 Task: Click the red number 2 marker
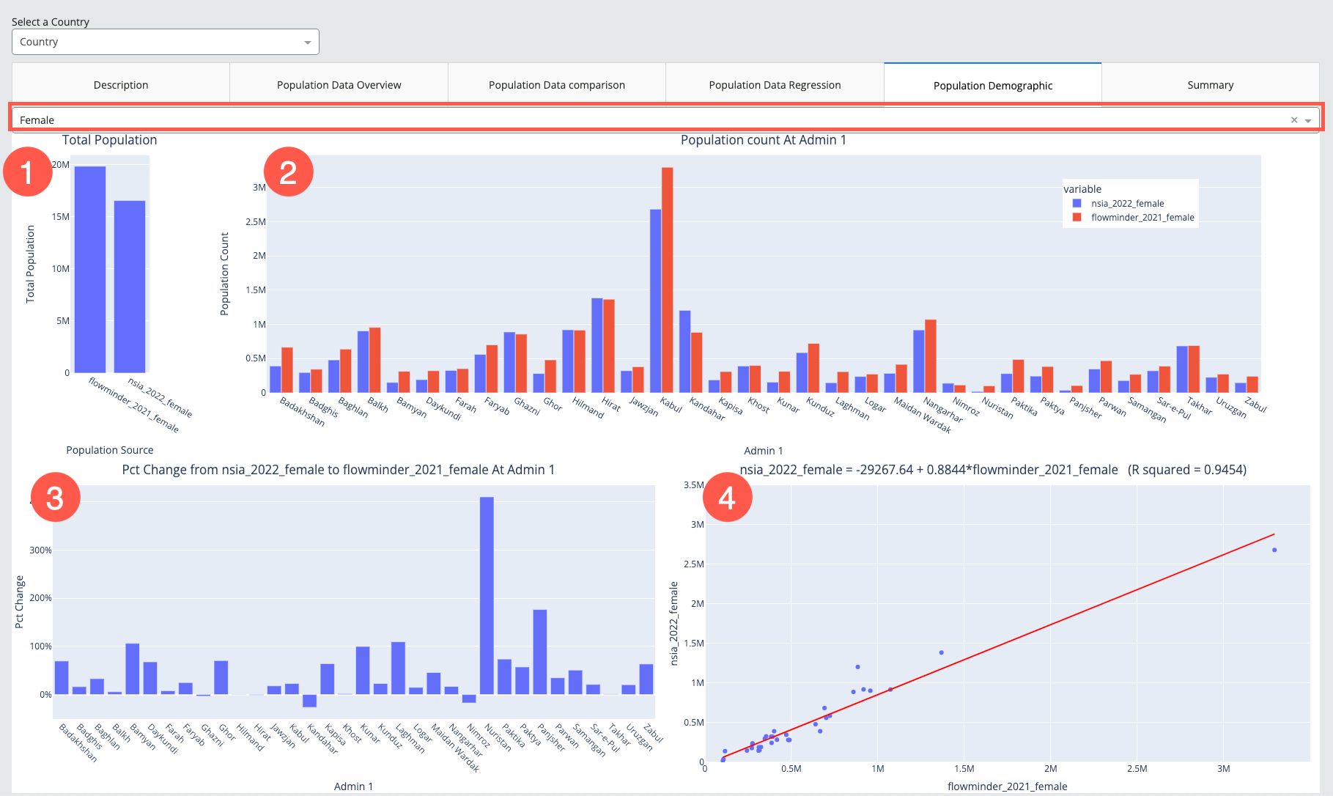pos(288,172)
